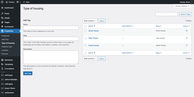Open the Brick house tag link
Viewport: 194px width, 97px height.
[x=93, y=31]
